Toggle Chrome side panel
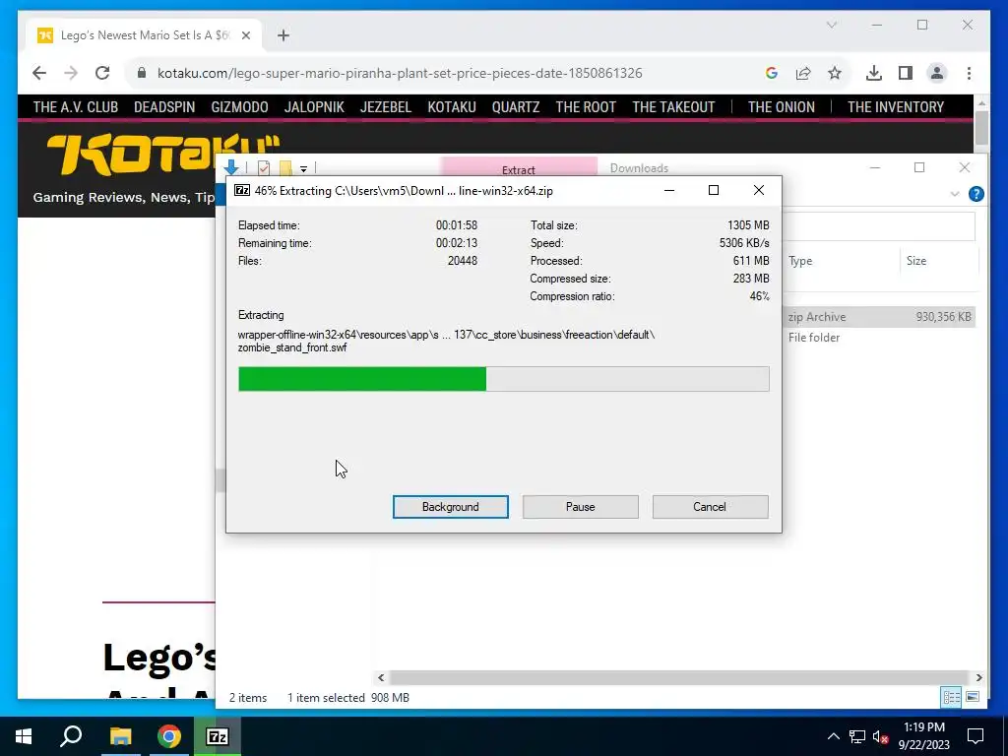1008x756 pixels. [906, 73]
